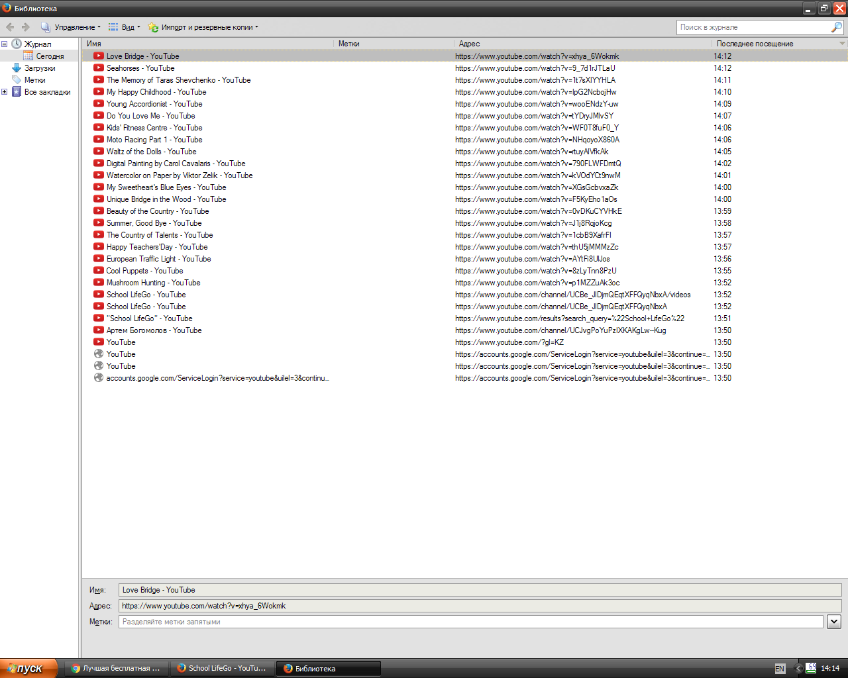Click the Журнал clock icon
Screen dimensions: 848x678
[x=17, y=44]
